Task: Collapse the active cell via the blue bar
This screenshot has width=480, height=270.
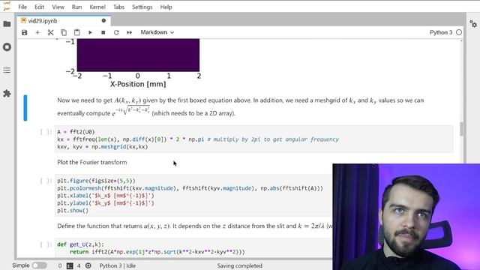Action: tap(25, 108)
